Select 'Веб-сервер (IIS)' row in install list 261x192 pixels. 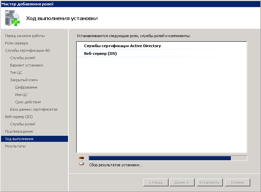(100, 54)
